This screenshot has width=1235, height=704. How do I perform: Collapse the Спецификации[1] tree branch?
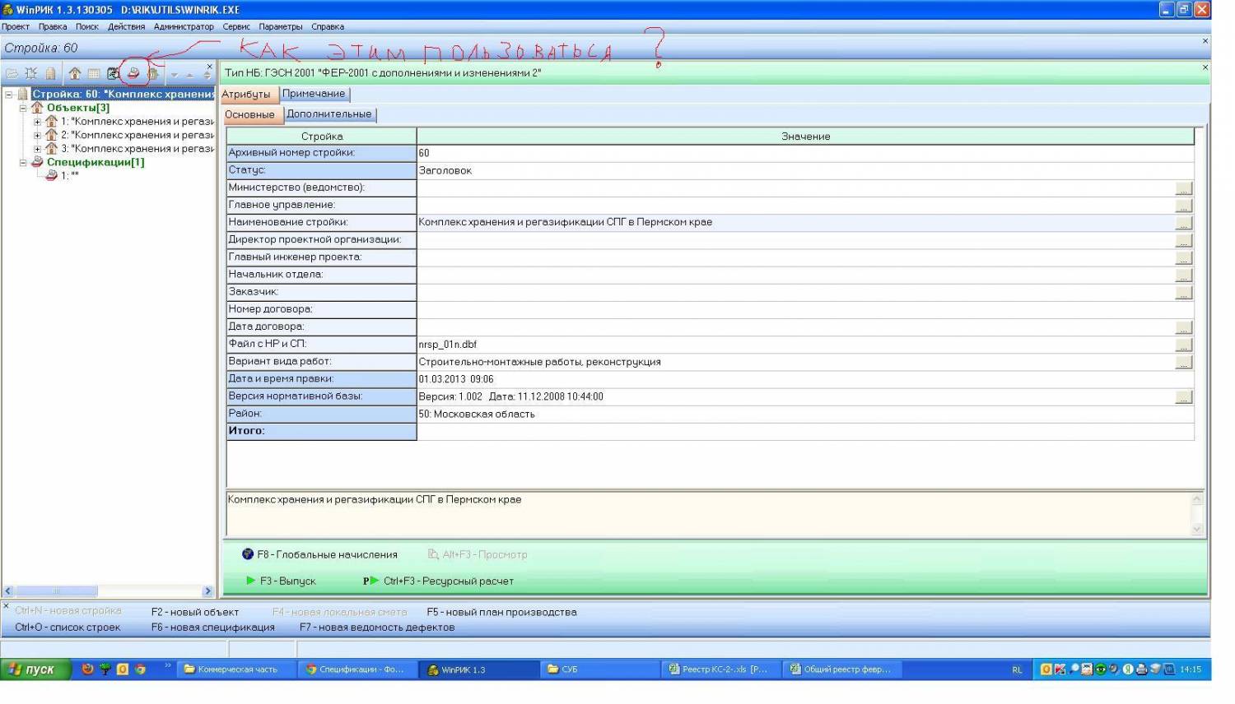tap(23, 162)
